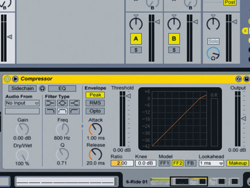Screen dimensions: 250x188
Task: Enable sidechain listen headphone icon
Action: click(x=42, y=88)
